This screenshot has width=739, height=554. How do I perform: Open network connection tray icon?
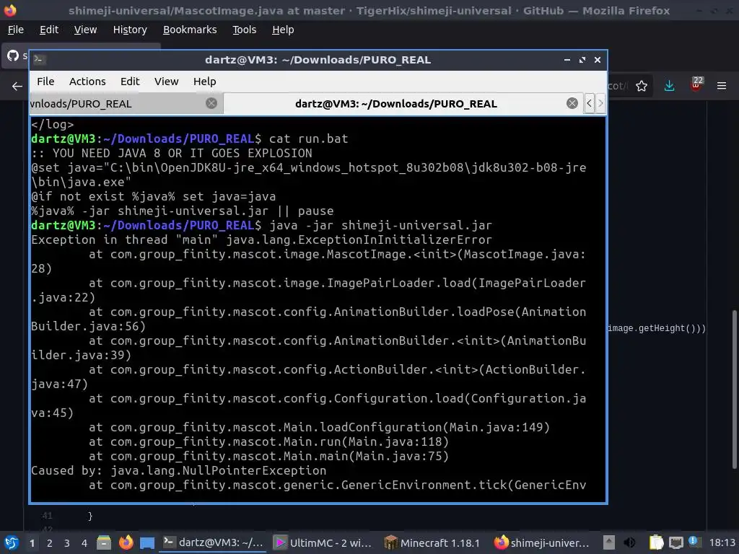(675, 543)
